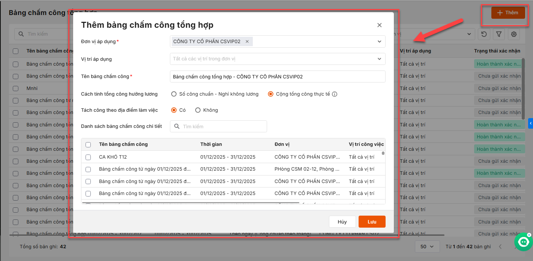533x261 pixels.
Task: Close the Thêm bảng chấm công tổng hợp dialog
Action: [x=379, y=25]
